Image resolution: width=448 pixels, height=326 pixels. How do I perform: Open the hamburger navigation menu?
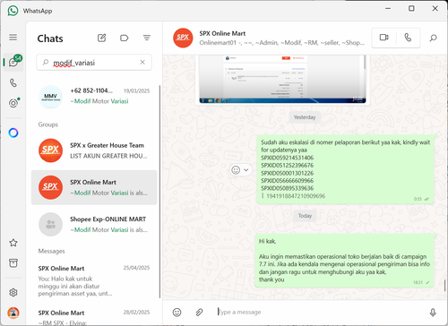(13, 38)
